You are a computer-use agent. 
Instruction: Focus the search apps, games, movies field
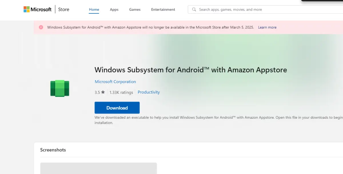[x=265, y=9]
